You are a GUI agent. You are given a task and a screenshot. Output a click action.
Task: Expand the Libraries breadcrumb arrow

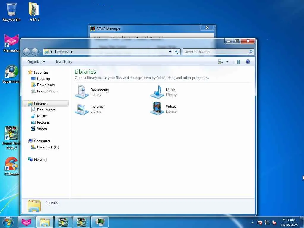pos(71,52)
